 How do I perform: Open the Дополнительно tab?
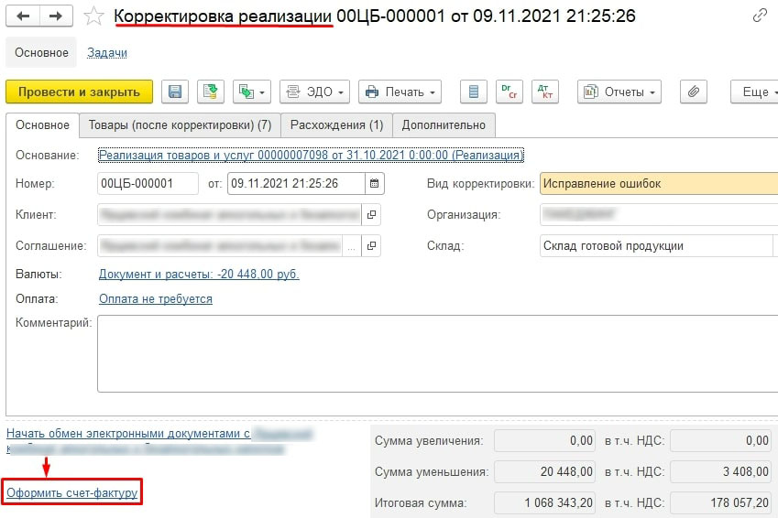pos(444,124)
